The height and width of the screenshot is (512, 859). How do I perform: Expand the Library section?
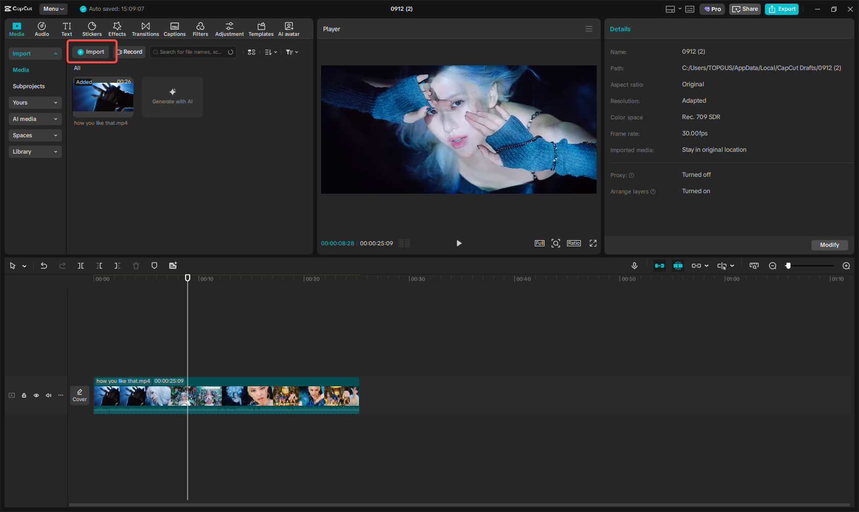pos(35,152)
